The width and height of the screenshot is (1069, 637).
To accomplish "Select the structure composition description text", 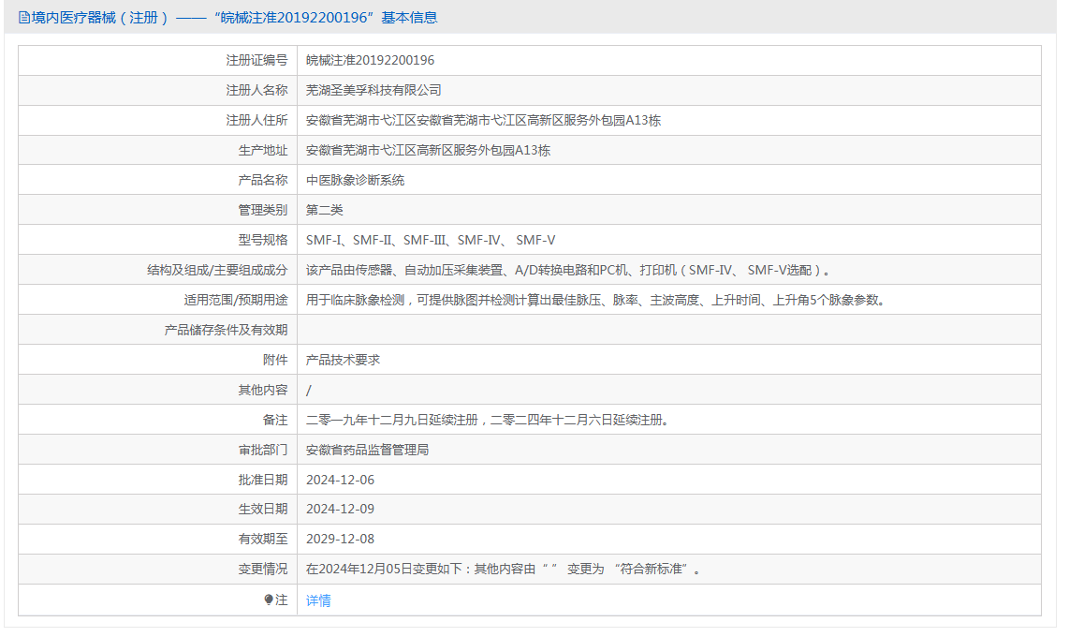I will tap(568, 270).
